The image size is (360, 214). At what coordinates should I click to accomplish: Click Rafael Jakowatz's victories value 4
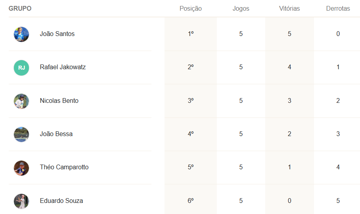point(289,67)
